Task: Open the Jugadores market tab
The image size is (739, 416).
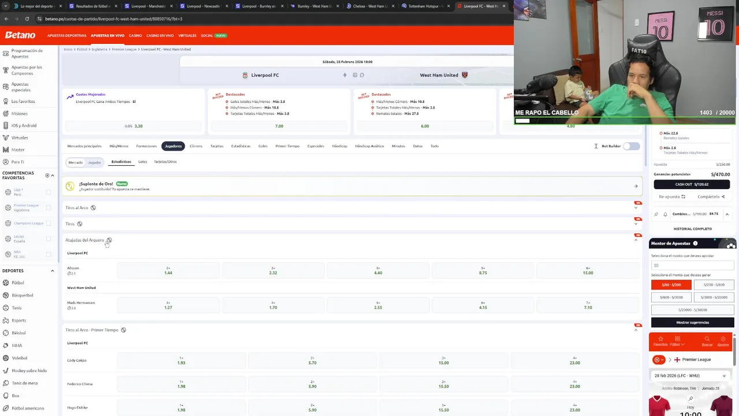Action: [x=173, y=146]
